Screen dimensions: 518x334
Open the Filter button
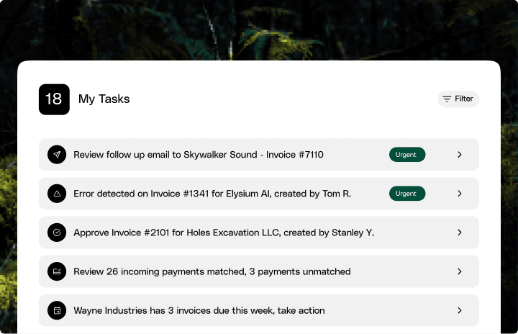[458, 99]
